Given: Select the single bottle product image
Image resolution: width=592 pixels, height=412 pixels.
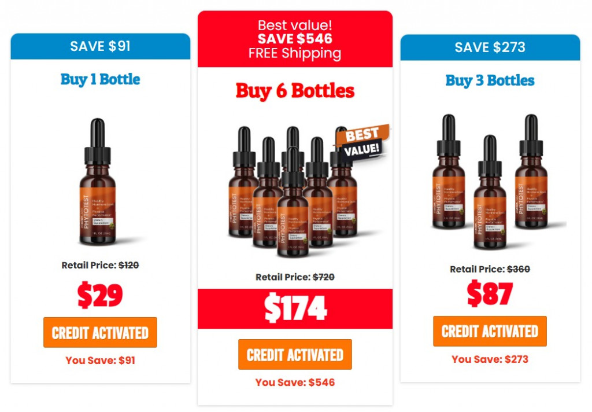Looking at the screenshot, I should click(99, 182).
